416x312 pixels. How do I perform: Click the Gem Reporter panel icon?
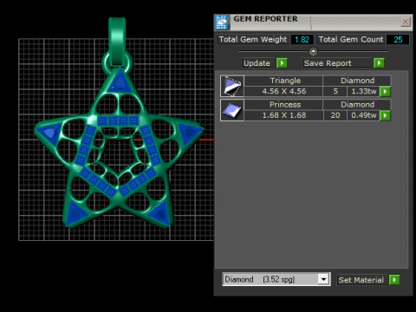point(222,23)
